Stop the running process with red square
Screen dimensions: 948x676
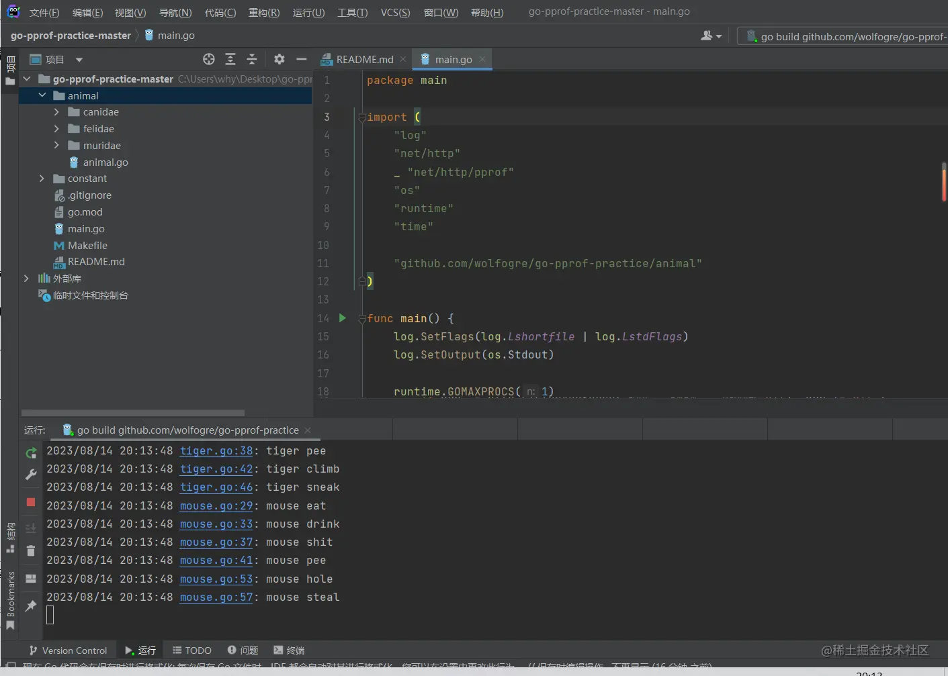(31, 502)
